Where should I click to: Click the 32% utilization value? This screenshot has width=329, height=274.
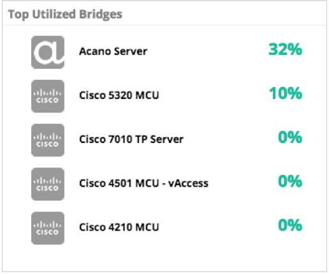[x=285, y=49]
